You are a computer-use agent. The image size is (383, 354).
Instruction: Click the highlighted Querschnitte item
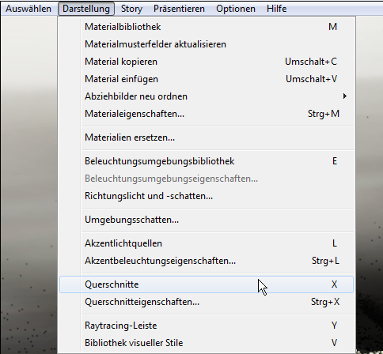pos(207,284)
